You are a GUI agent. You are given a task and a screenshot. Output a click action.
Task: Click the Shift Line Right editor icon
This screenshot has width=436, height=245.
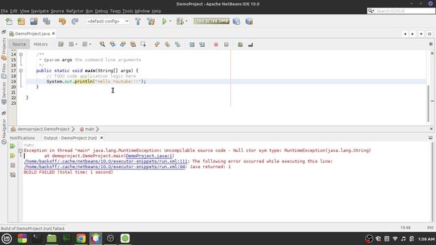coord(202,44)
